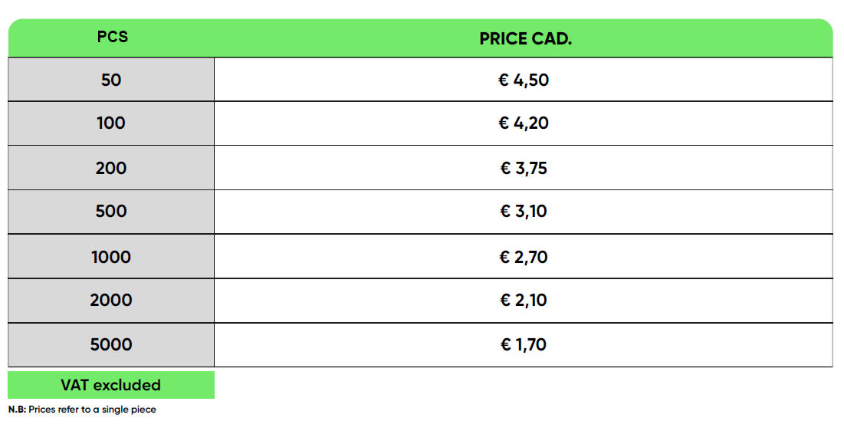Click the € 4,20 price cell
The height and width of the screenshot is (431, 844).
click(x=524, y=123)
